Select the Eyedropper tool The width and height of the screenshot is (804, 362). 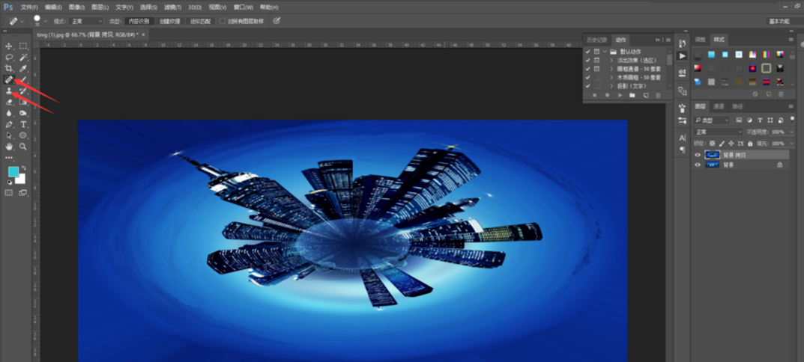click(x=23, y=68)
